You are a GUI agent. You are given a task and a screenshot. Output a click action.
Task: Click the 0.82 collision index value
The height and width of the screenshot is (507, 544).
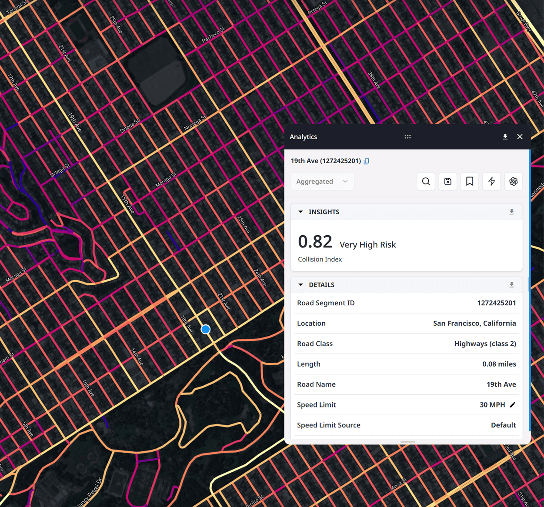pos(315,242)
